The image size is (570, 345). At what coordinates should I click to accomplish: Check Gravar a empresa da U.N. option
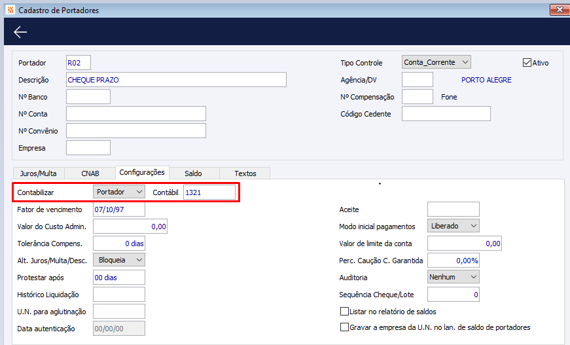pos(344,327)
